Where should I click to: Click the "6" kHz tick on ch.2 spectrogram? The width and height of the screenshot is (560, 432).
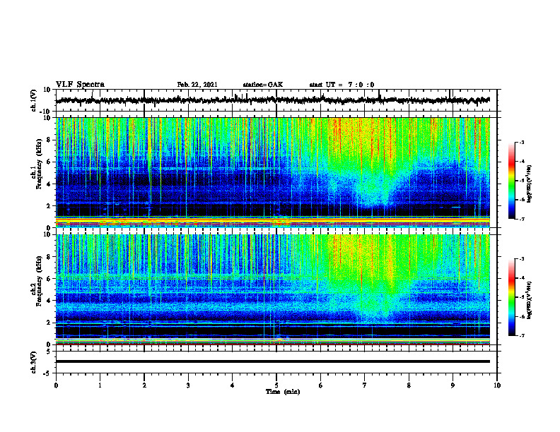(49, 279)
